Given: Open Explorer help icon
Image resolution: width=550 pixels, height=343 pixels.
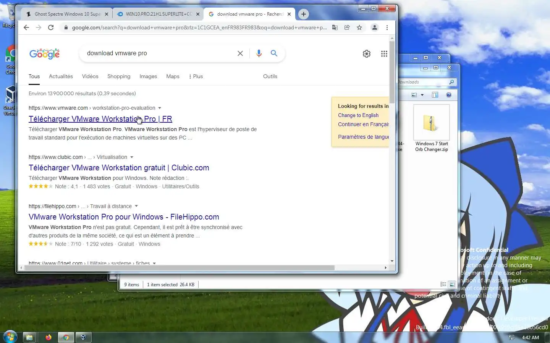Looking at the screenshot, I should (449, 95).
